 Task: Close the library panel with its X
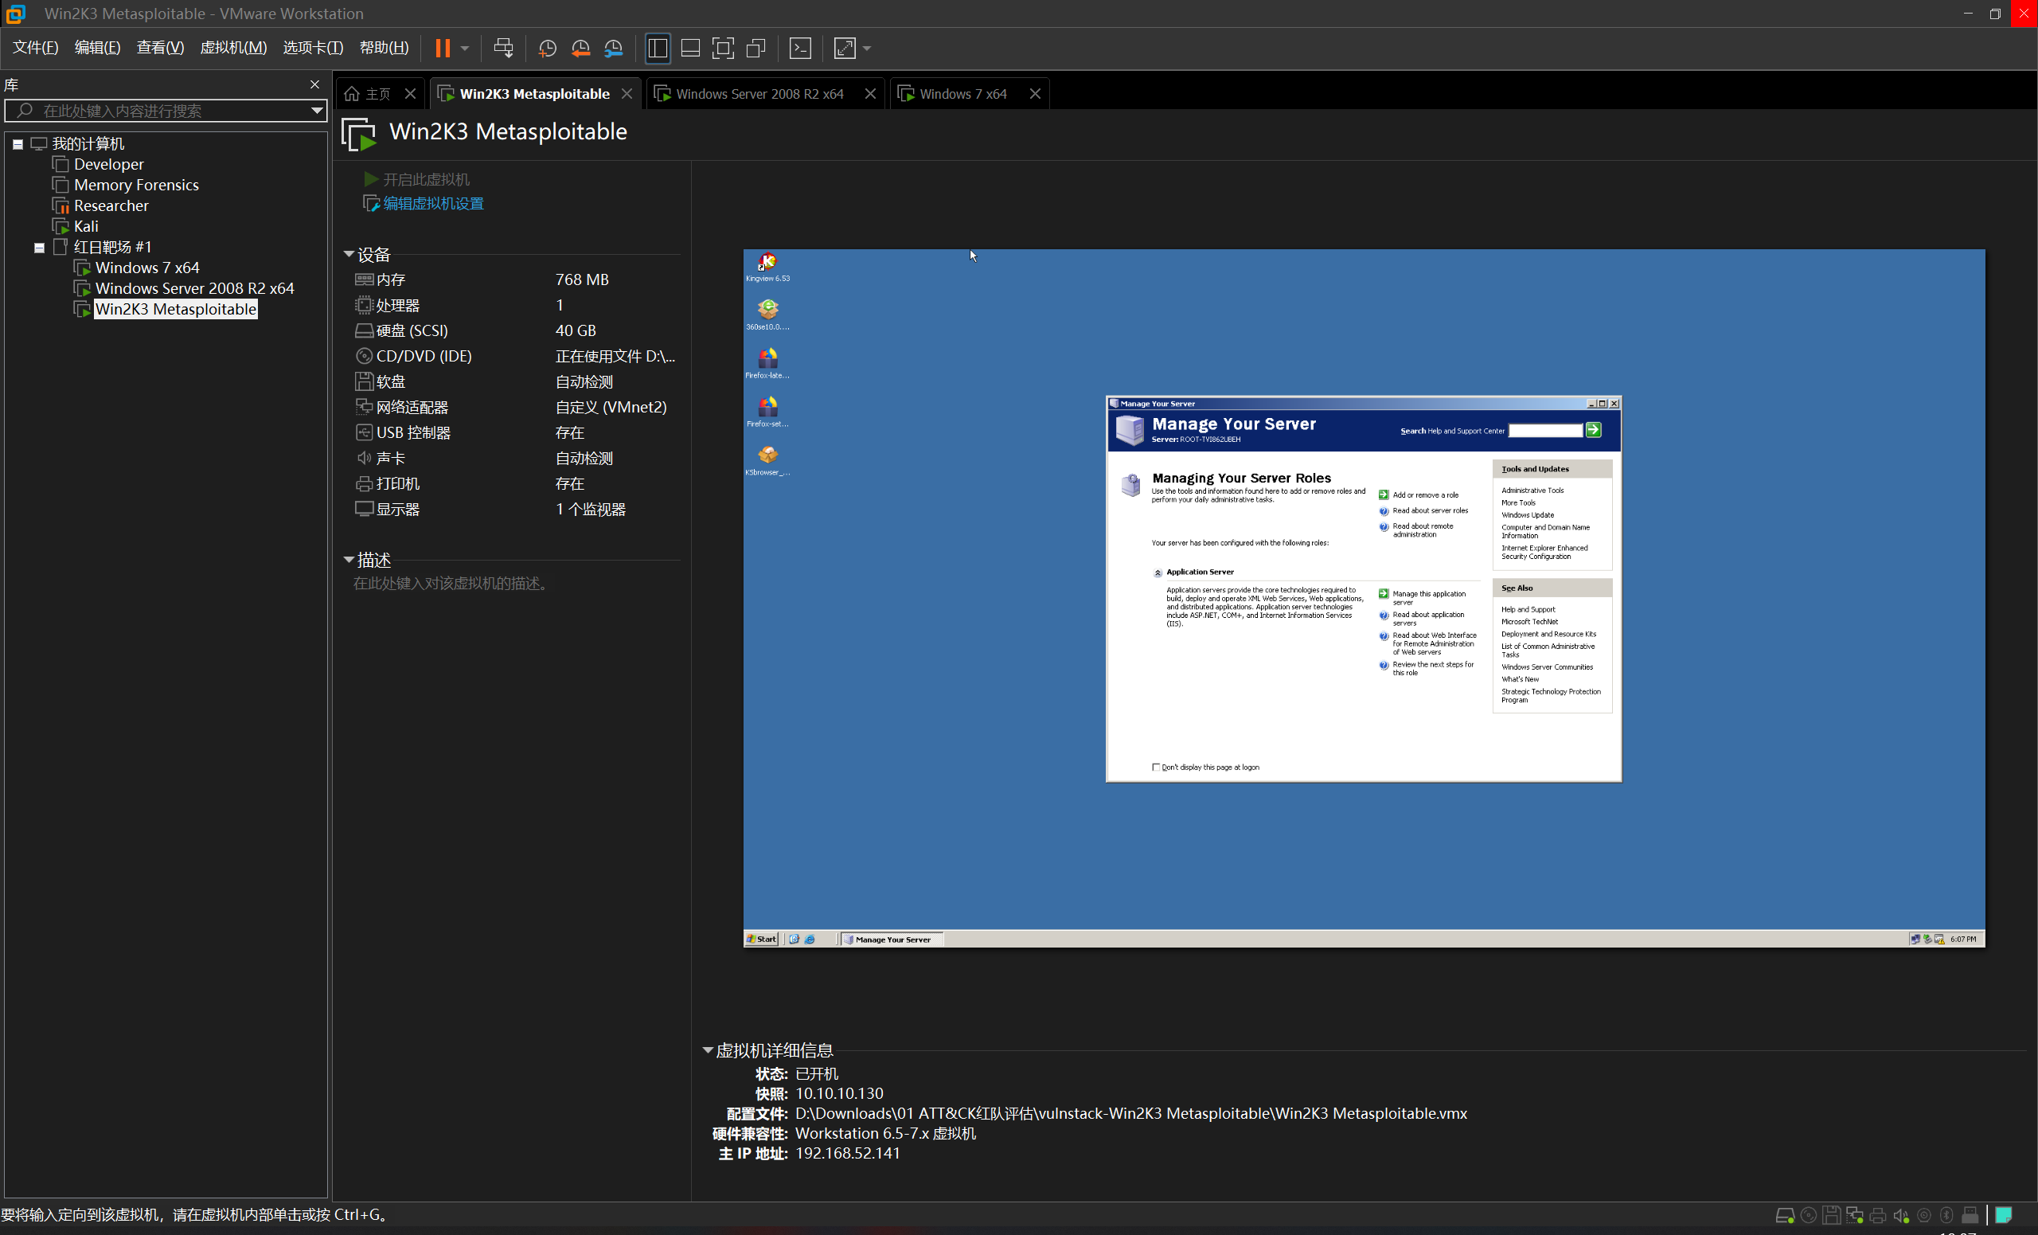point(314,84)
